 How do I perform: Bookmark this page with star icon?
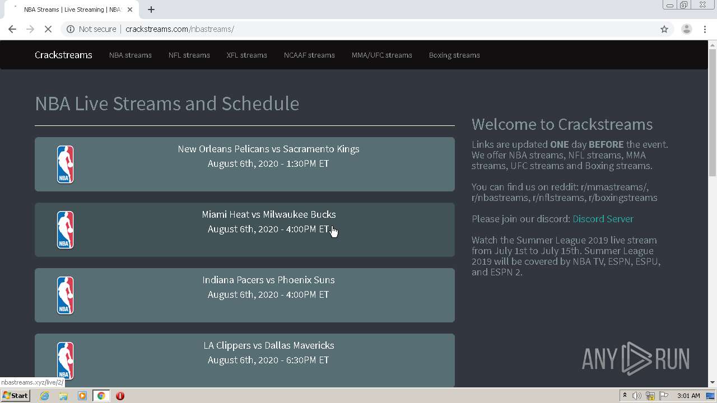tap(664, 29)
